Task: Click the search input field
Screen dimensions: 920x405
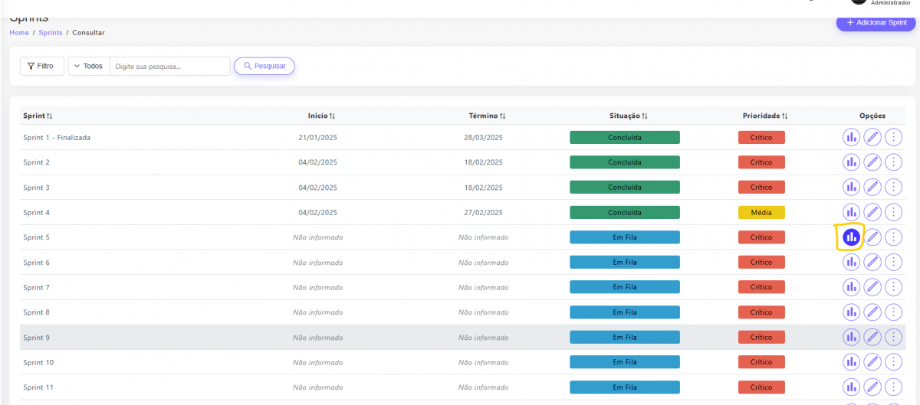Action: [x=169, y=67]
